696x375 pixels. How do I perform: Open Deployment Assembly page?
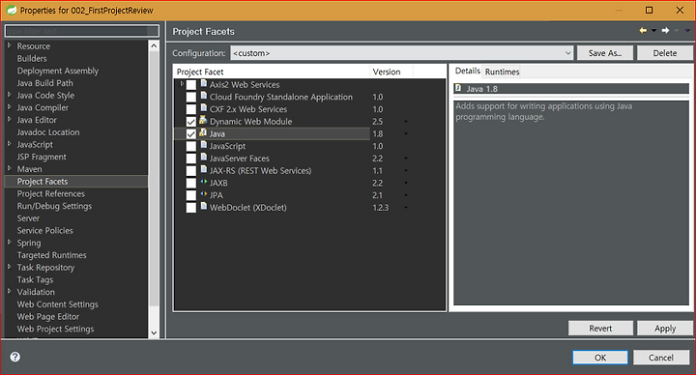58,71
